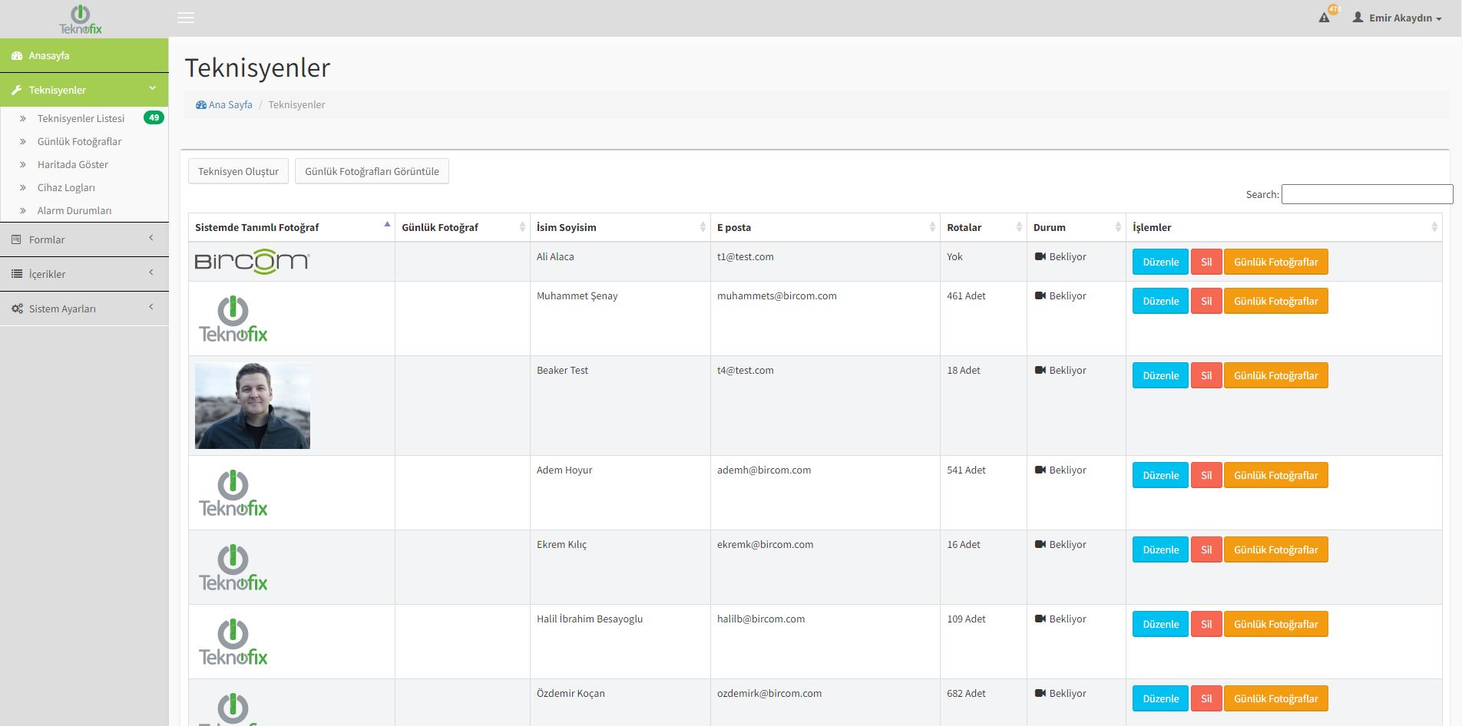Open Cihaz Logları in the sidebar
Screen dimensions: 1462x726
[x=66, y=187]
